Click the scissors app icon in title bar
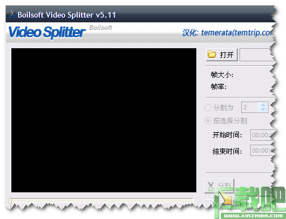The width and height of the screenshot is (286, 219). (11, 15)
